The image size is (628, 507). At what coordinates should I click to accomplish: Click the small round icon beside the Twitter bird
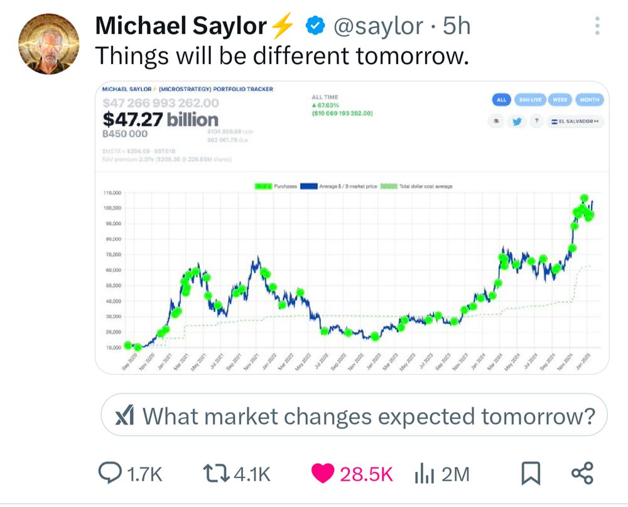497,121
